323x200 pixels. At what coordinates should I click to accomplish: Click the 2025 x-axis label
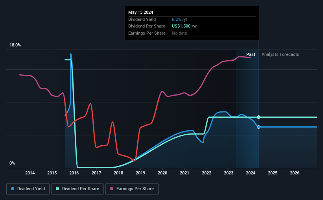point(273,173)
